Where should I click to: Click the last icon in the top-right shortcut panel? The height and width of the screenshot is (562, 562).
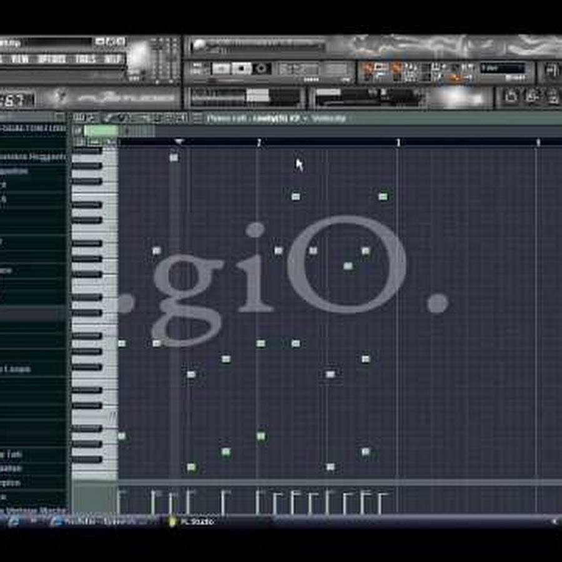(553, 96)
